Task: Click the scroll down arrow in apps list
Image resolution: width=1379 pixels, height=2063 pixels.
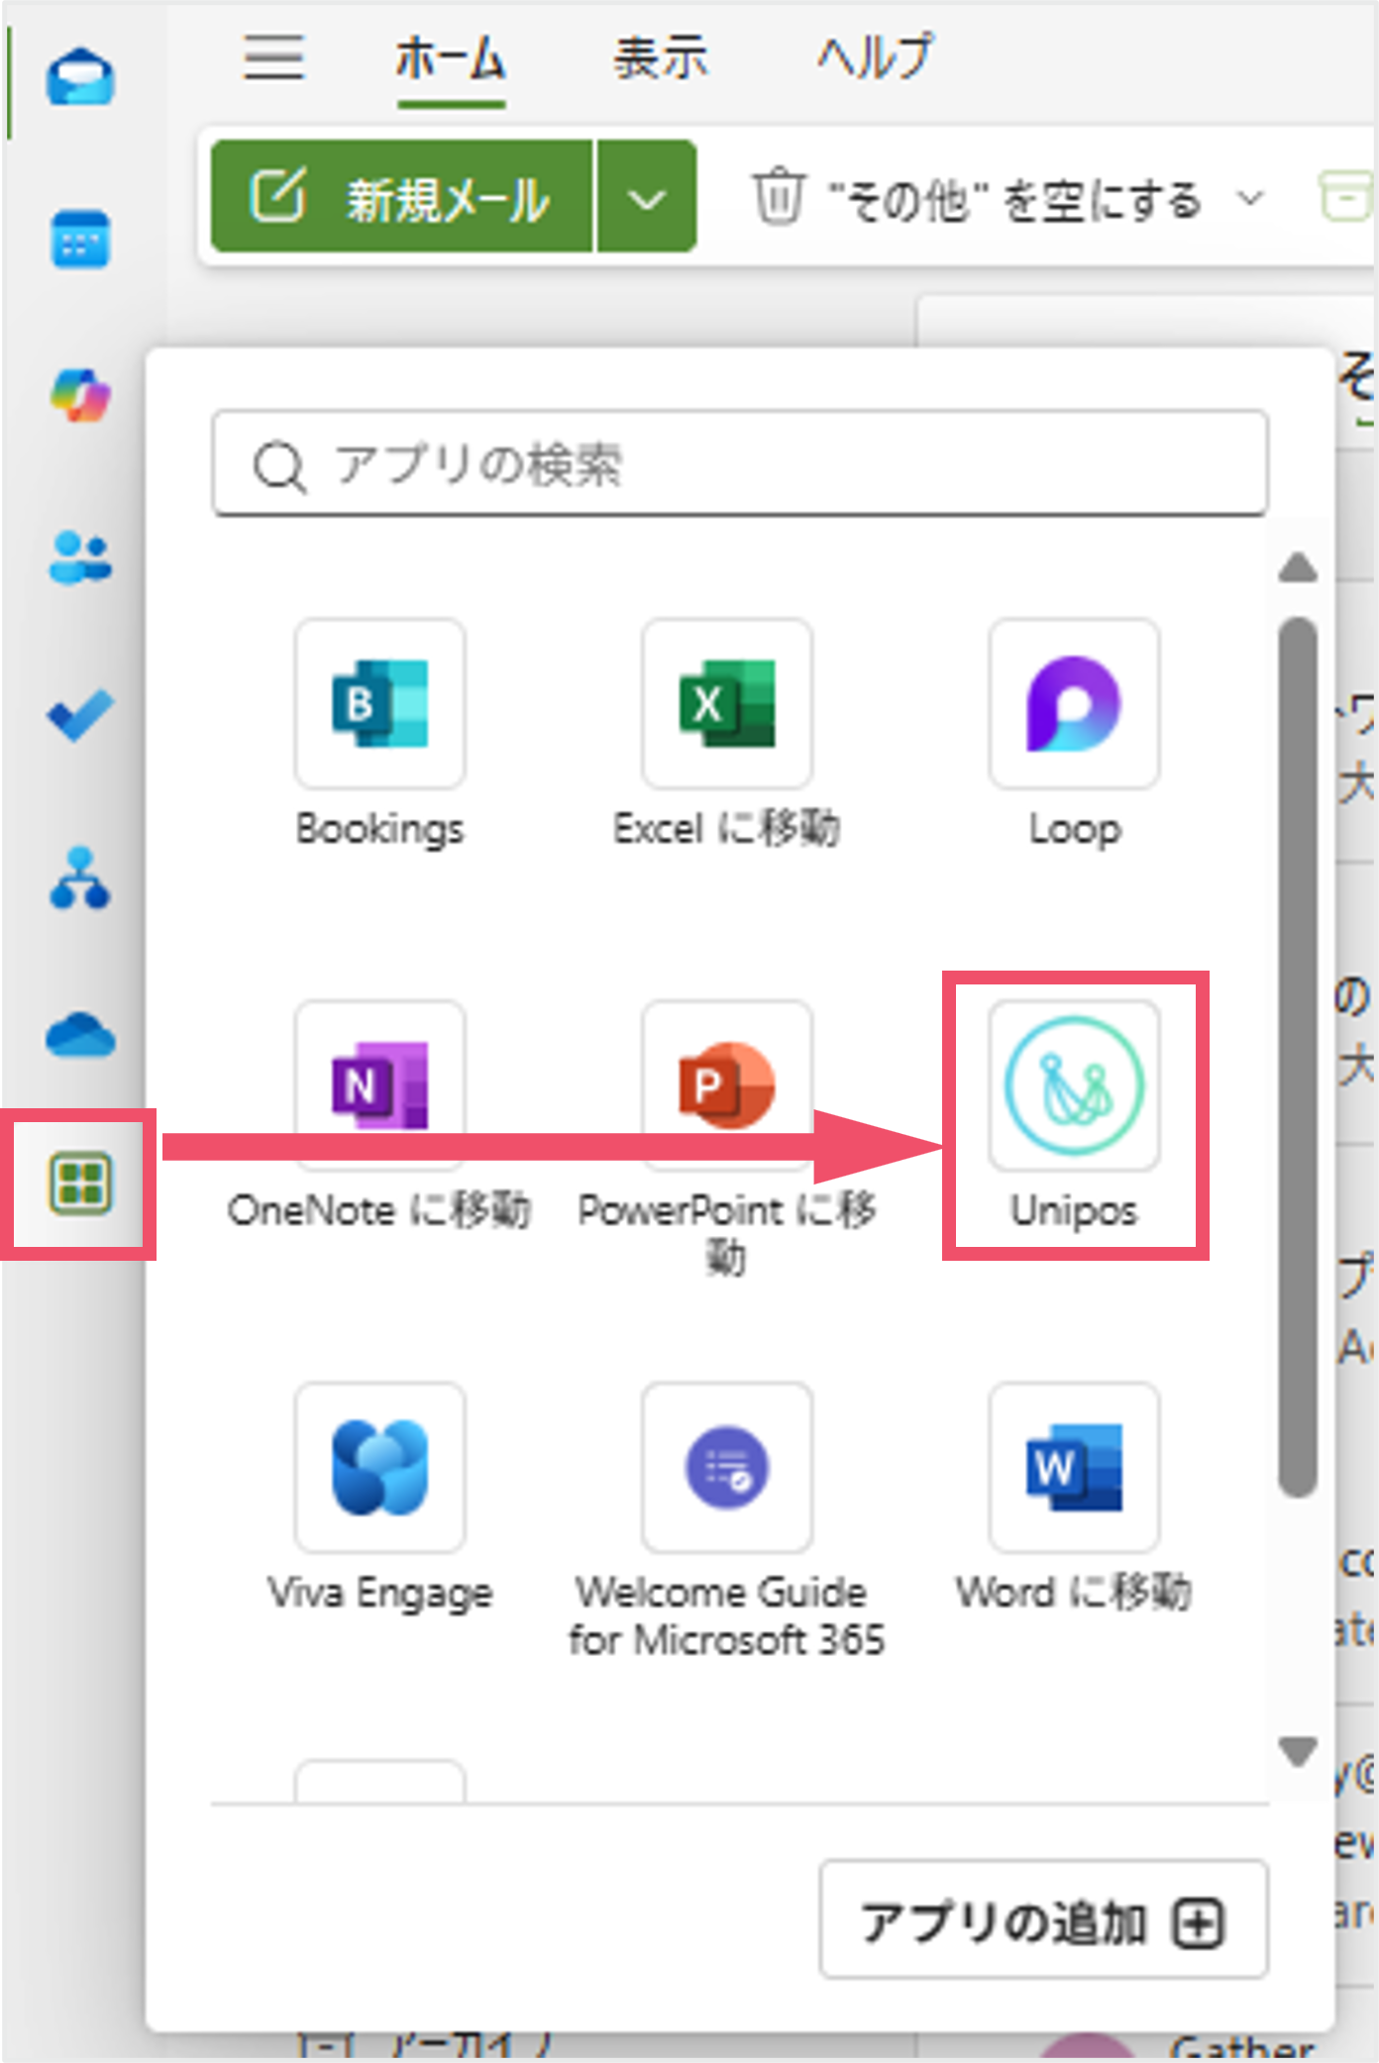Action: tap(1298, 1751)
